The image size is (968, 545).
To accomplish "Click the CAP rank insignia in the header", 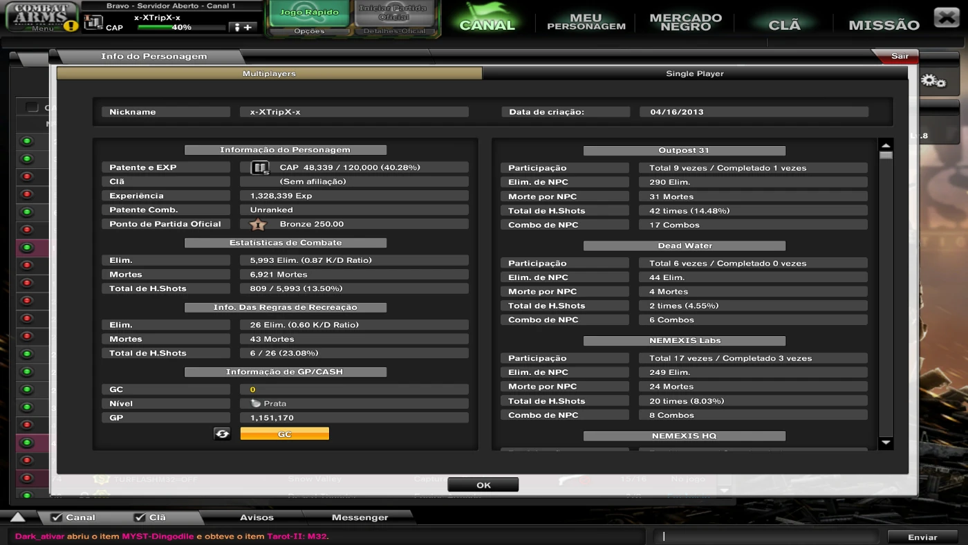I will (93, 23).
